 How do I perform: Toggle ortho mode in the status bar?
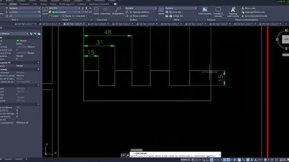208,160
